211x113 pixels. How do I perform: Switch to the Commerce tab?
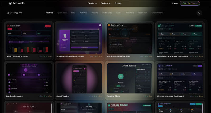coord(143,13)
